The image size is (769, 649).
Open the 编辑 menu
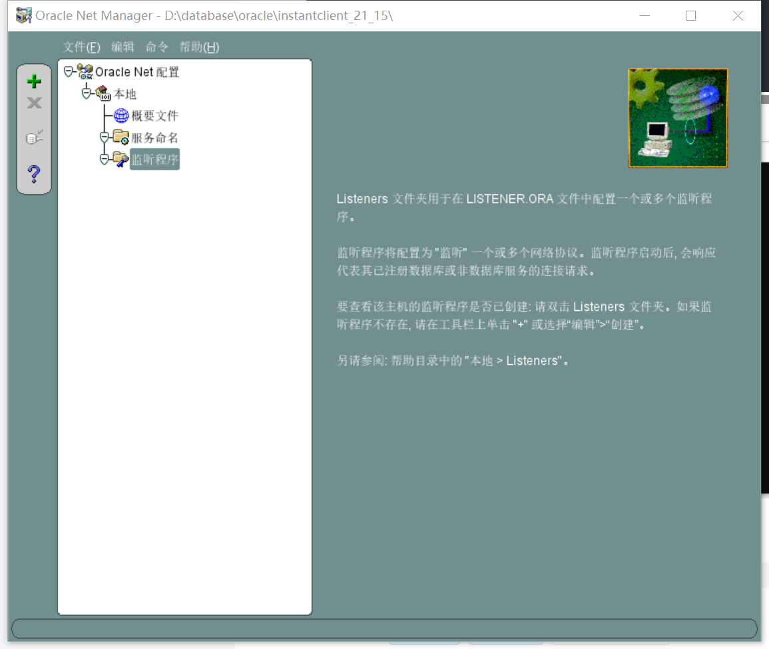[x=123, y=47]
